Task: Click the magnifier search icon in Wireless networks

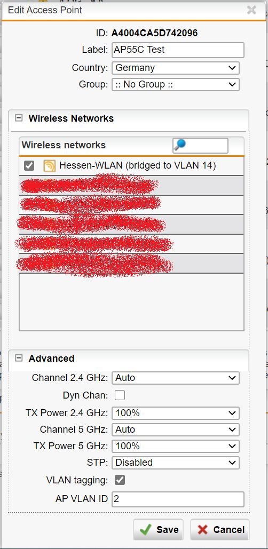Action: [x=180, y=145]
